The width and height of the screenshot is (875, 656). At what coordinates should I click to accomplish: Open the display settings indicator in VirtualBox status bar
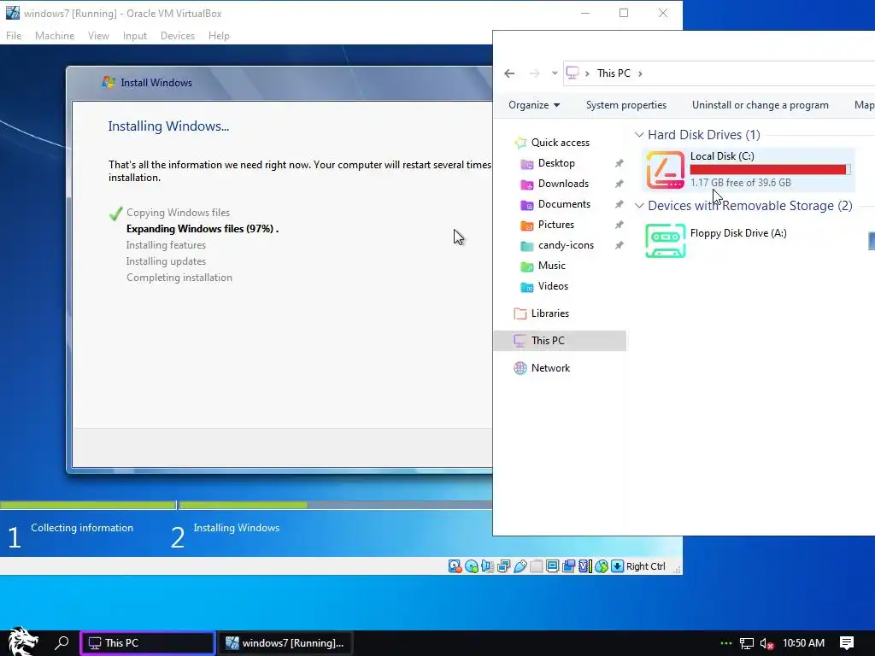coord(553,566)
